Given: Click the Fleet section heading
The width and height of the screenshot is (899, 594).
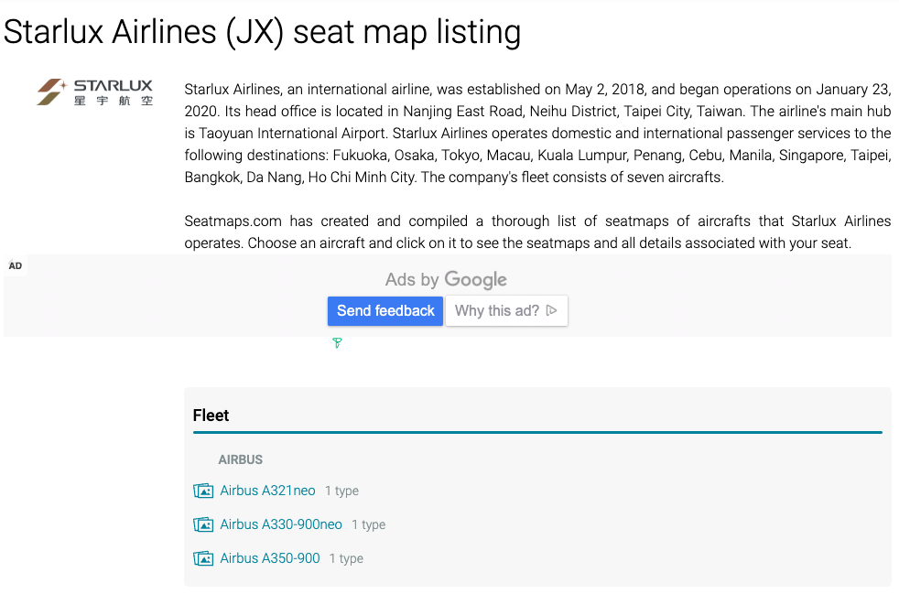Looking at the screenshot, I should pyautogui.click(x=211, y=416).
